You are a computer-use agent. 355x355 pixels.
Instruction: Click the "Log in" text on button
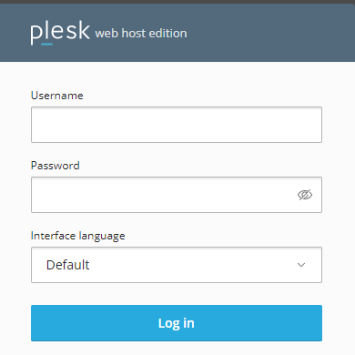click(x=177, y=323)
